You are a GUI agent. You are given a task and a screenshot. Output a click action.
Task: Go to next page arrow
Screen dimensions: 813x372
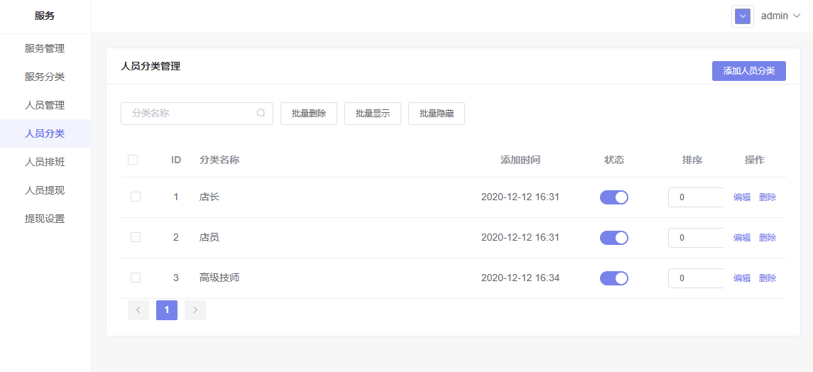[x=195, y=310]
